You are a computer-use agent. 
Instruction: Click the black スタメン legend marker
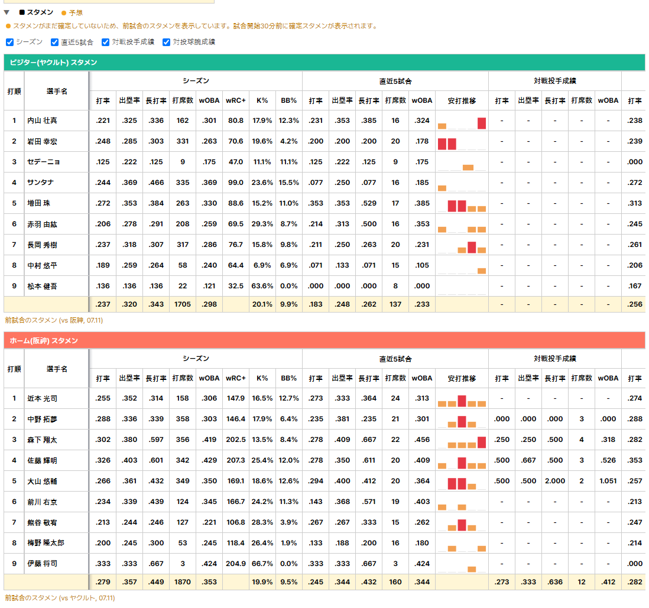(22, 12)
